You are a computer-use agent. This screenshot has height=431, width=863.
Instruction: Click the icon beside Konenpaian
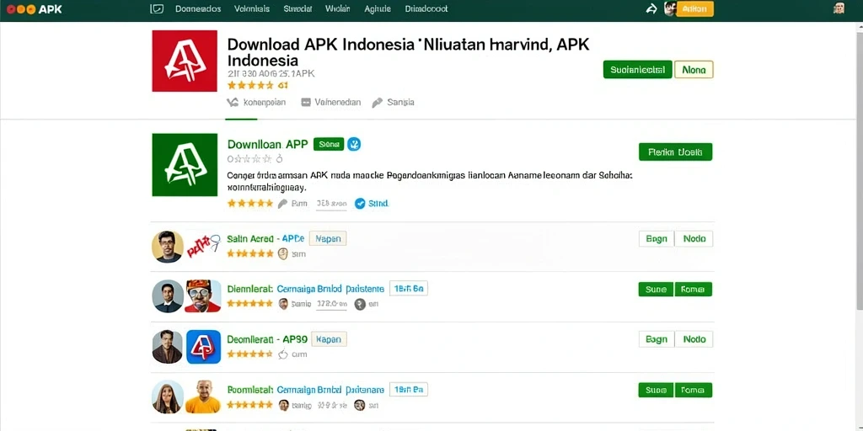tap(233, 102)
